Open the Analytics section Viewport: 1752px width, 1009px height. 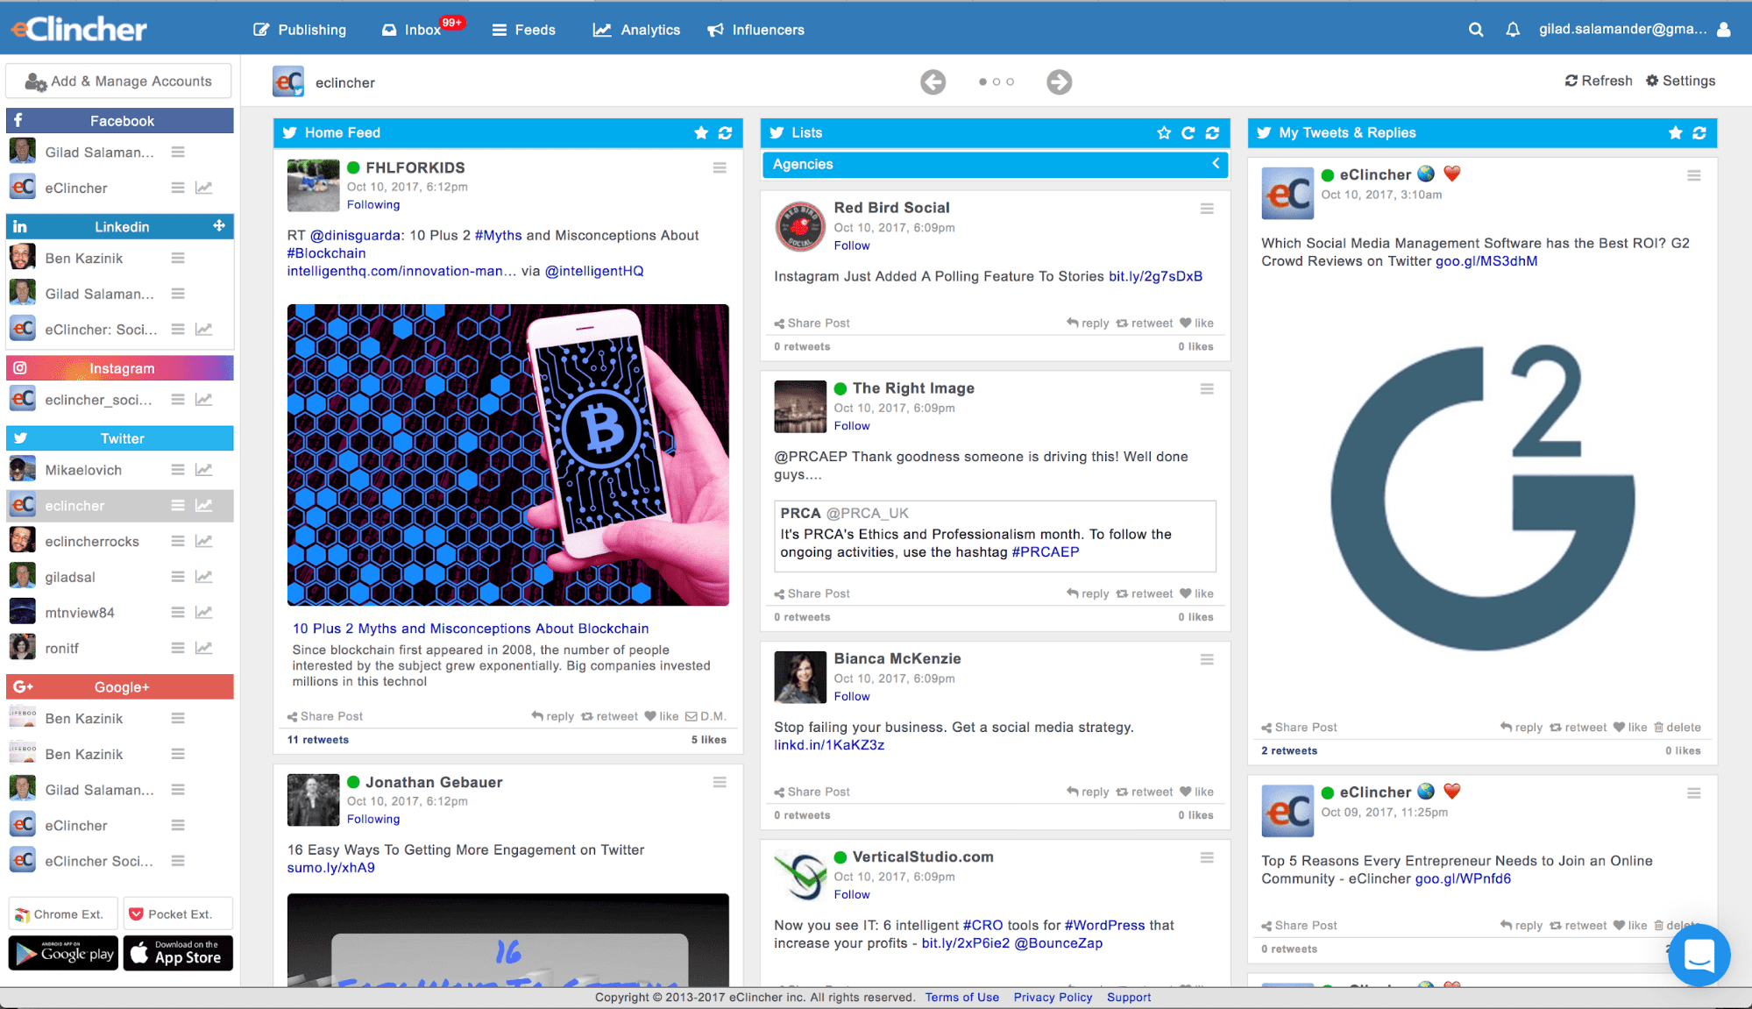[636, 29]
